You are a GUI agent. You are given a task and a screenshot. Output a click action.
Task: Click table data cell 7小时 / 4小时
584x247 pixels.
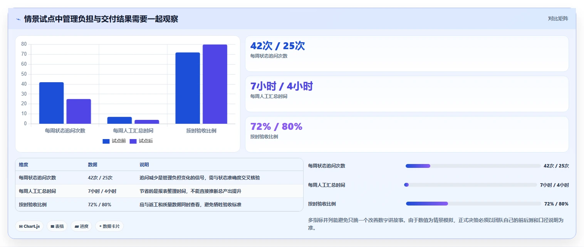click(x=102, y=191)
